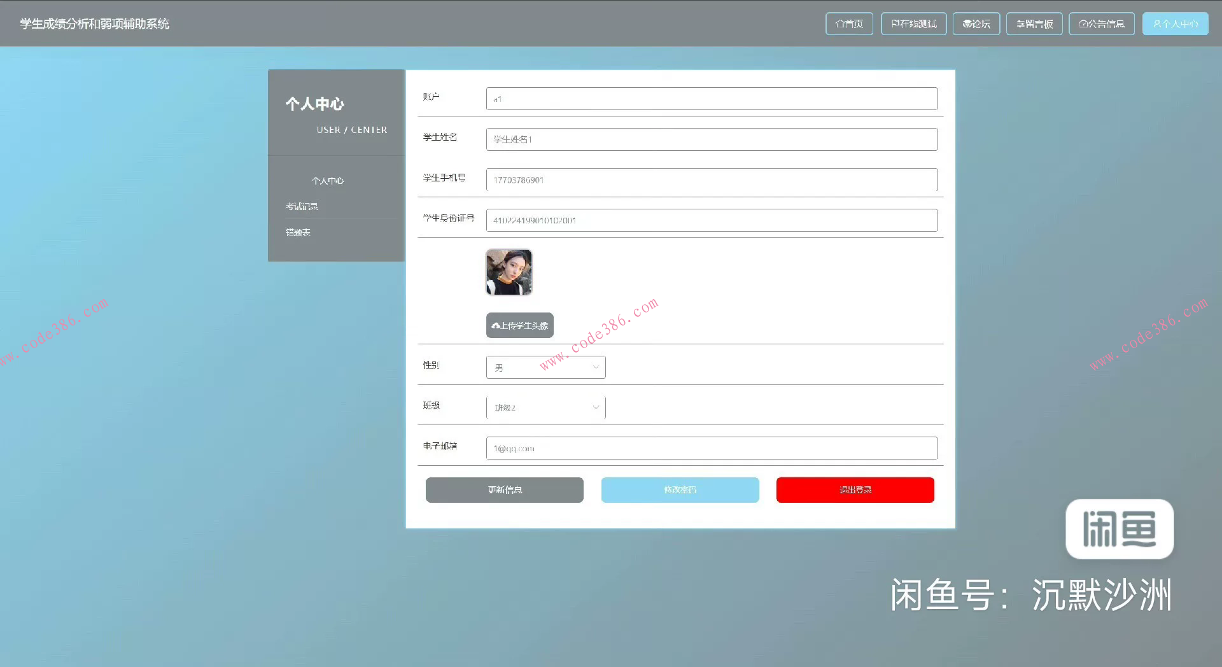Click the 账户 input field showing a1
The image size is (1222, 667).
pos(711,99)
